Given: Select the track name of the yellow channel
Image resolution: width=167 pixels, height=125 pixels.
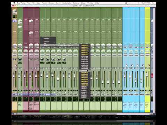Looking at the screenshot, I should [148, 95].
